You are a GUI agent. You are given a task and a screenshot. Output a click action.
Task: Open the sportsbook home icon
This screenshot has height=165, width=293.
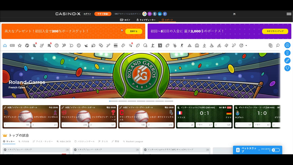5,46
